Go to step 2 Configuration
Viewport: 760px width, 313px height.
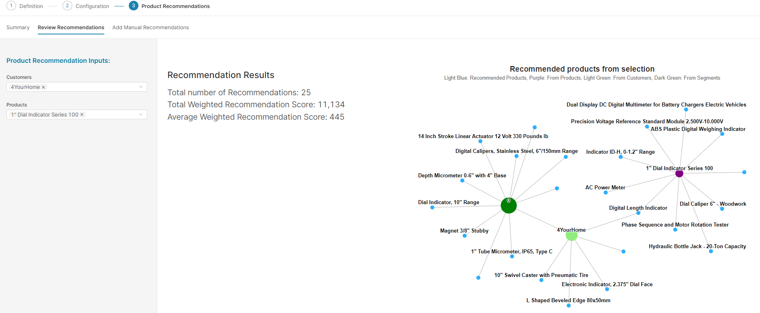67,6
